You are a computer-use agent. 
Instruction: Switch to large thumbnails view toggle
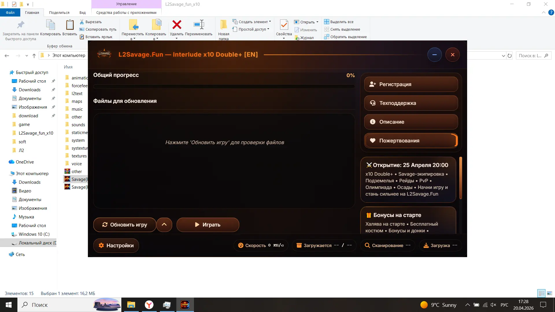[x=550, y=293]
